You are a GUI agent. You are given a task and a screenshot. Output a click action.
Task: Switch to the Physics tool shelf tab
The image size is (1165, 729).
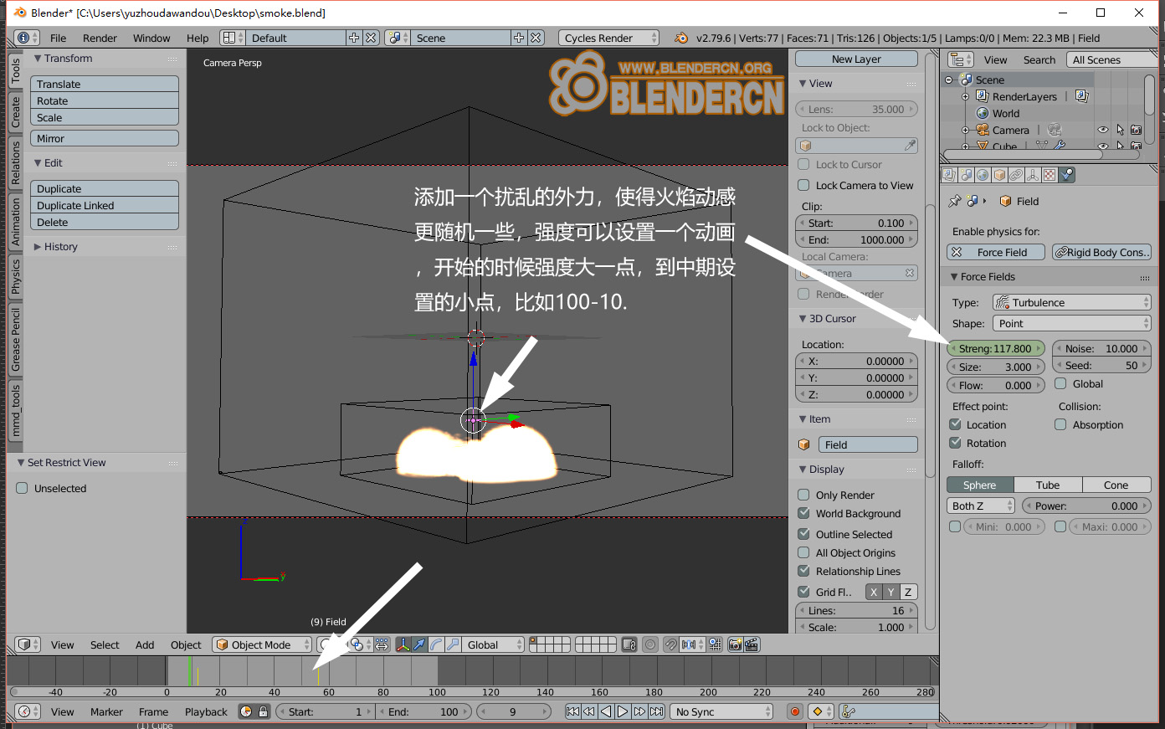tap(15, 276)
